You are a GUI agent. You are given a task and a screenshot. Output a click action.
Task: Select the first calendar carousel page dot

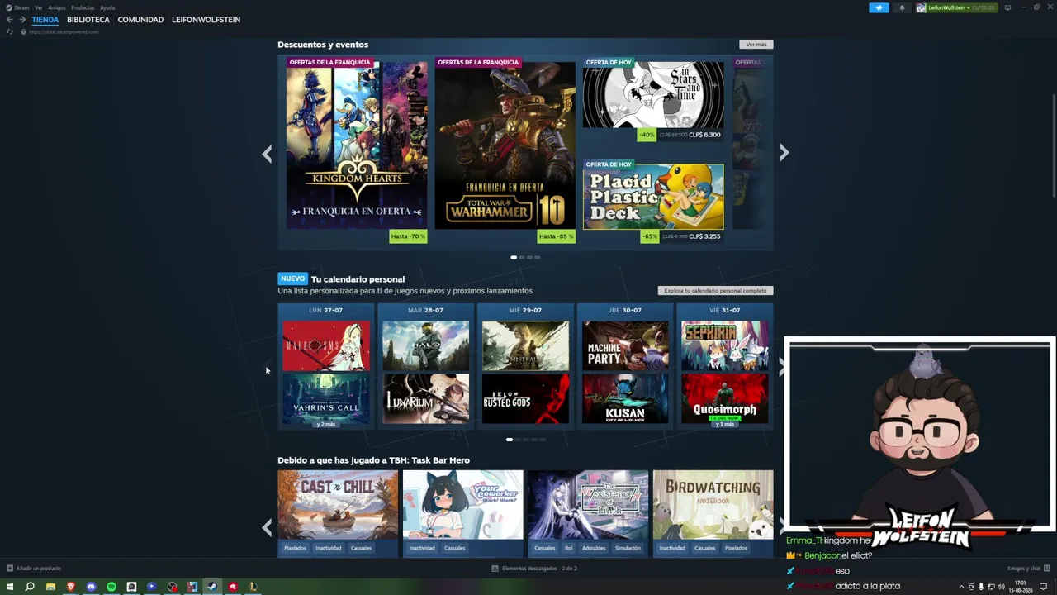pyautogui.click(x=510, y=440)
